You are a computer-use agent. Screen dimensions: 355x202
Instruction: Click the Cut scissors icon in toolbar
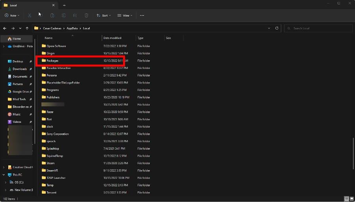30,16
